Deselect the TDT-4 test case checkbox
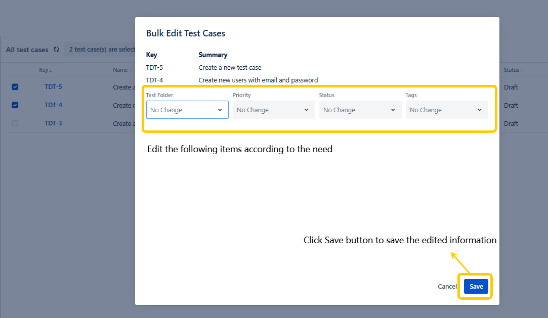 (x=15, y=105)
